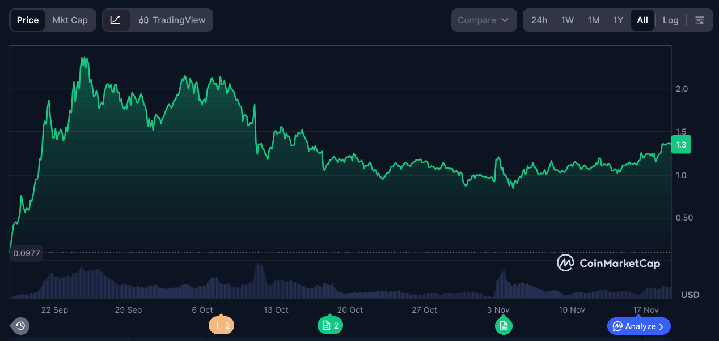Switch to Mkt Cap view
Screen dimensions: 719x341
click(x=70, y=20)
